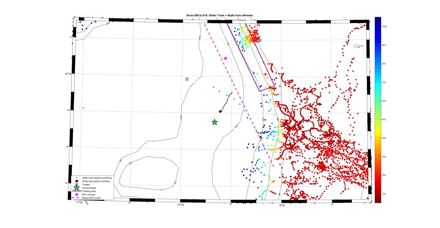This screenshot has height=228, width=440.
Task: Click the dark blue top of colorbar
Action: point(378,20)
